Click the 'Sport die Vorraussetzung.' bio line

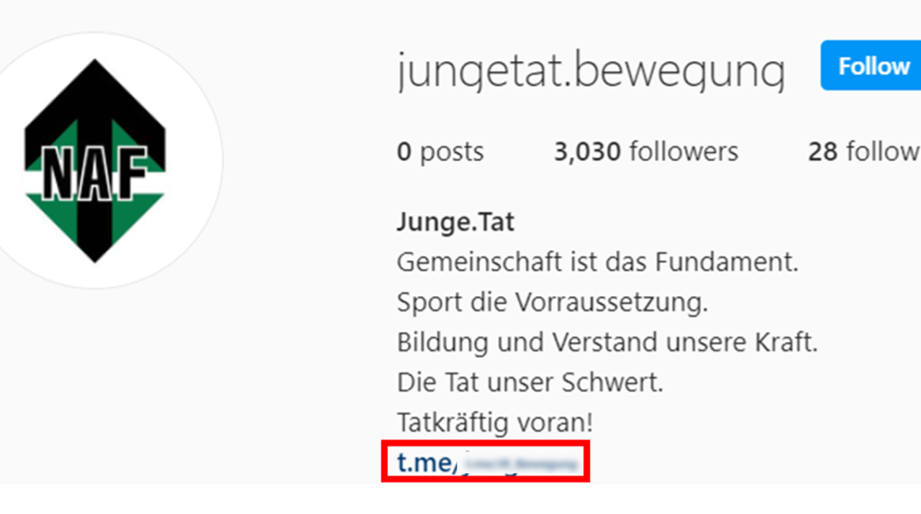pos(553,303)
